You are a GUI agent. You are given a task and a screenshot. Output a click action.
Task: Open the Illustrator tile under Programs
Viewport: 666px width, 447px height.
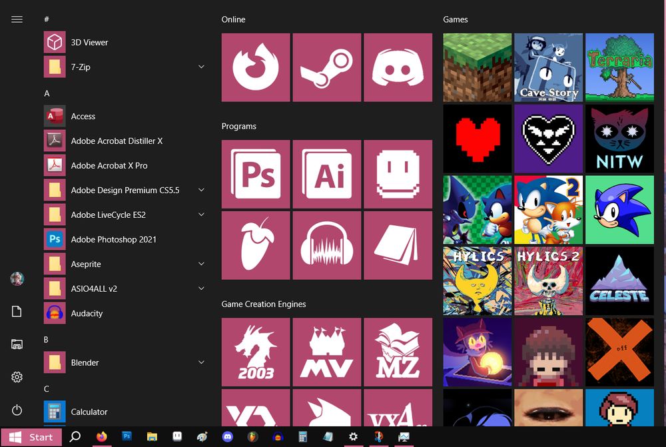tap(327, 175)
